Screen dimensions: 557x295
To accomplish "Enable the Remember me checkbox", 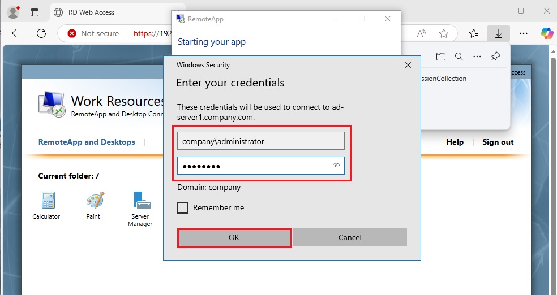I will [183, 208].
